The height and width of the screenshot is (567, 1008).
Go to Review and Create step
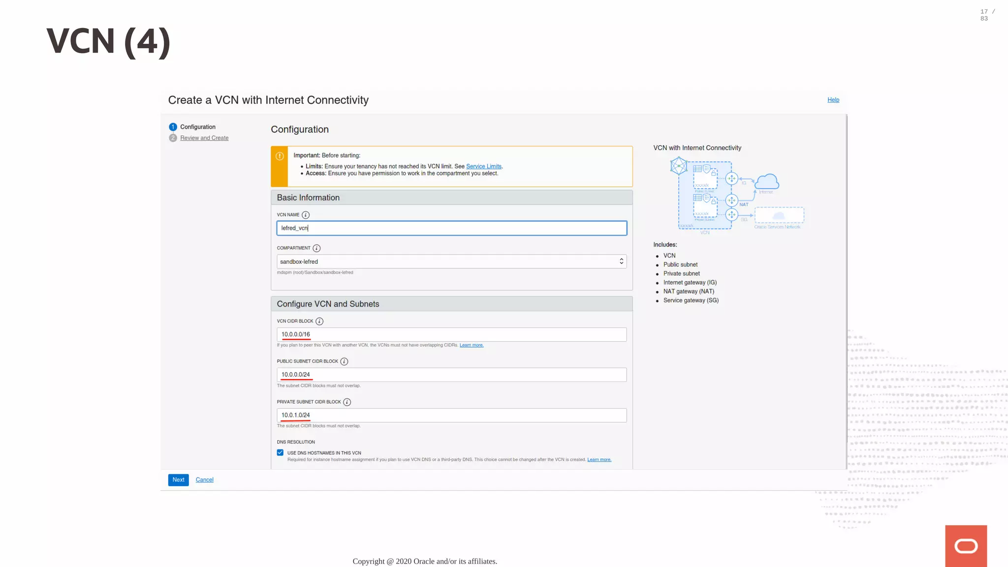click(x=204, y=138)
